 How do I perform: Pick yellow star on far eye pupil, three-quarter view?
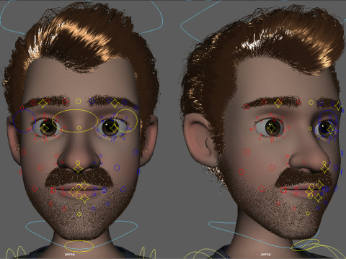330,129
